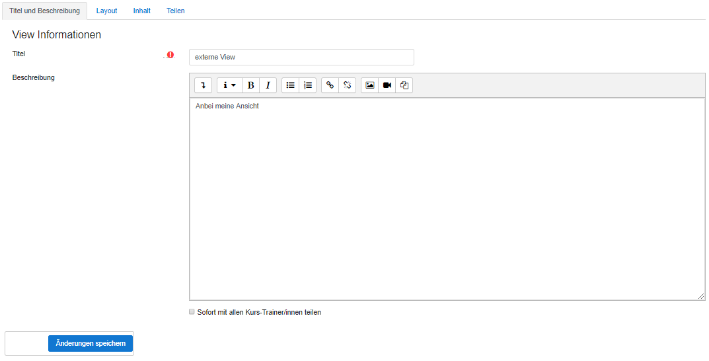Open the manage files icon
The width and height of the screenshot is (709, 361).
(404, 85)
